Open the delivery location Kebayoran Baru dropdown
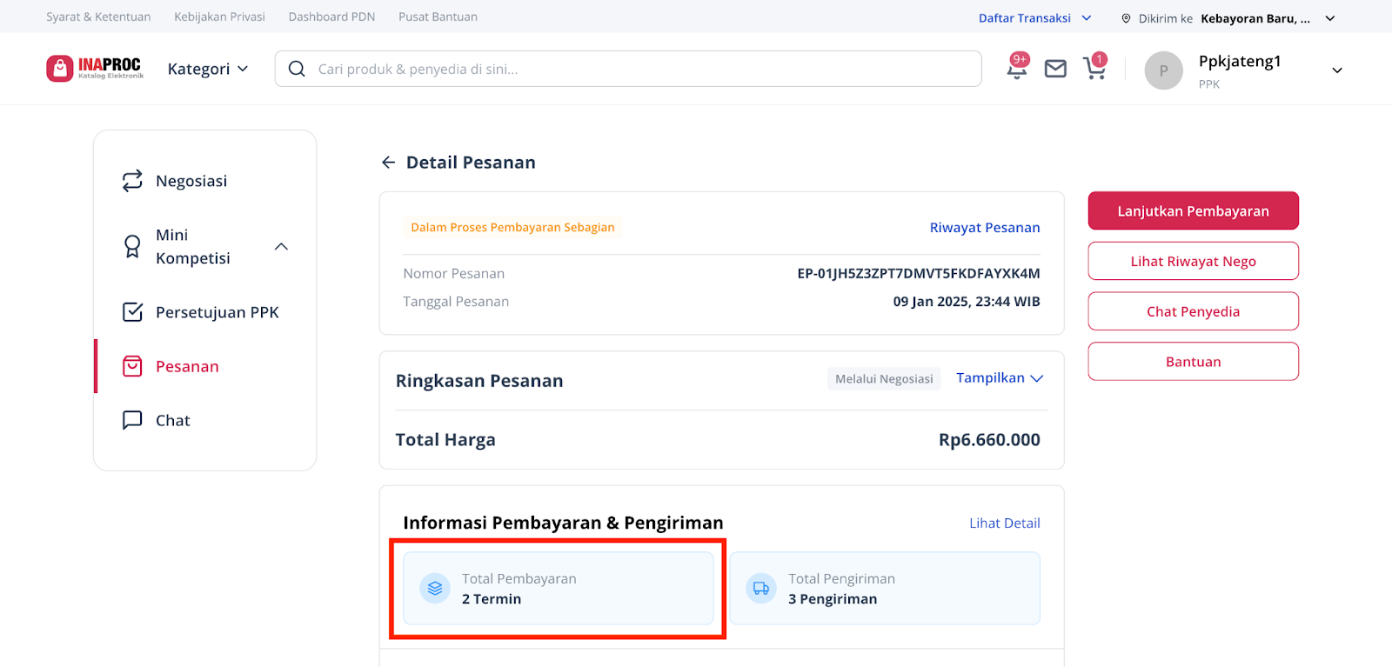The height and width of the screenshot is (667, 1392). [1268, 18]
